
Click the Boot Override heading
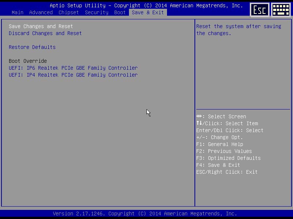tap(28, 61)
